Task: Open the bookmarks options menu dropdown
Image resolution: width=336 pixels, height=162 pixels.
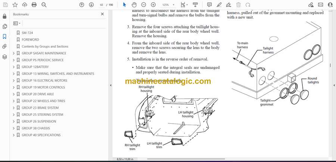Action: pos(17,23)
